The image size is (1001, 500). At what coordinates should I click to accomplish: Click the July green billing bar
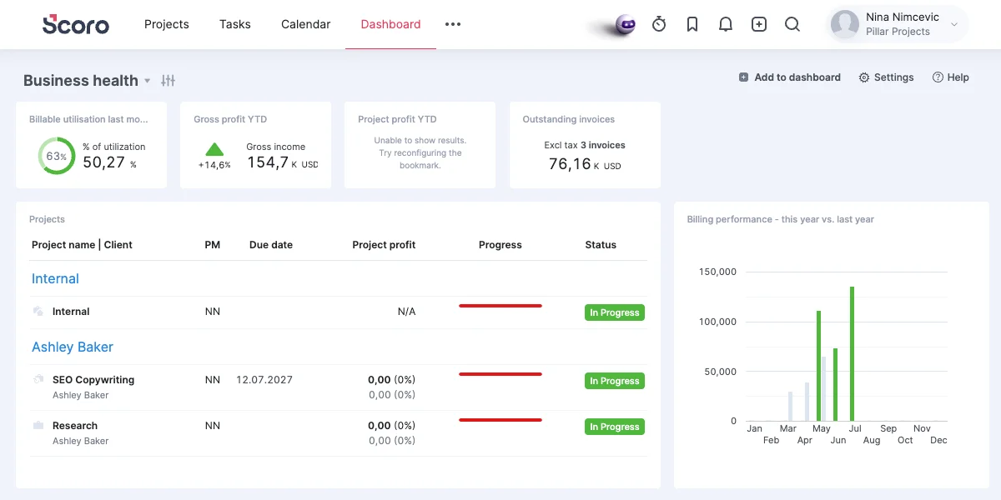click(x=852, y=353)
